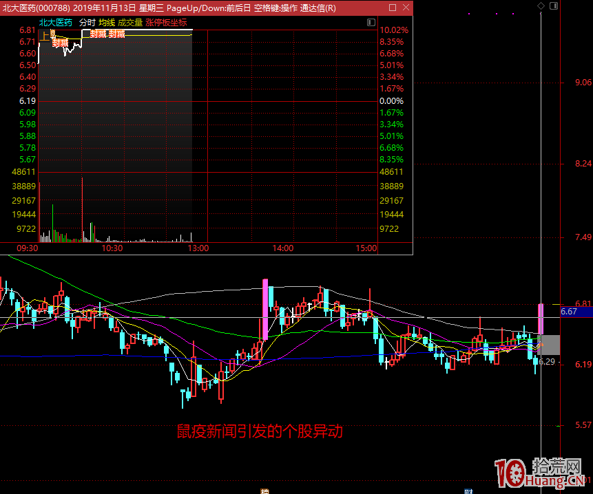Toggle the 成交量 volume display

(x=130, y=22)
